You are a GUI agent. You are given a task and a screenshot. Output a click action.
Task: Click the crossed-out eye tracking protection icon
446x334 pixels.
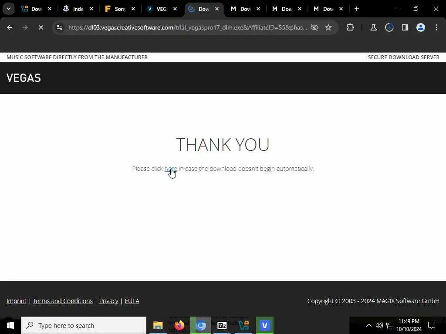[x=314, y=27]
